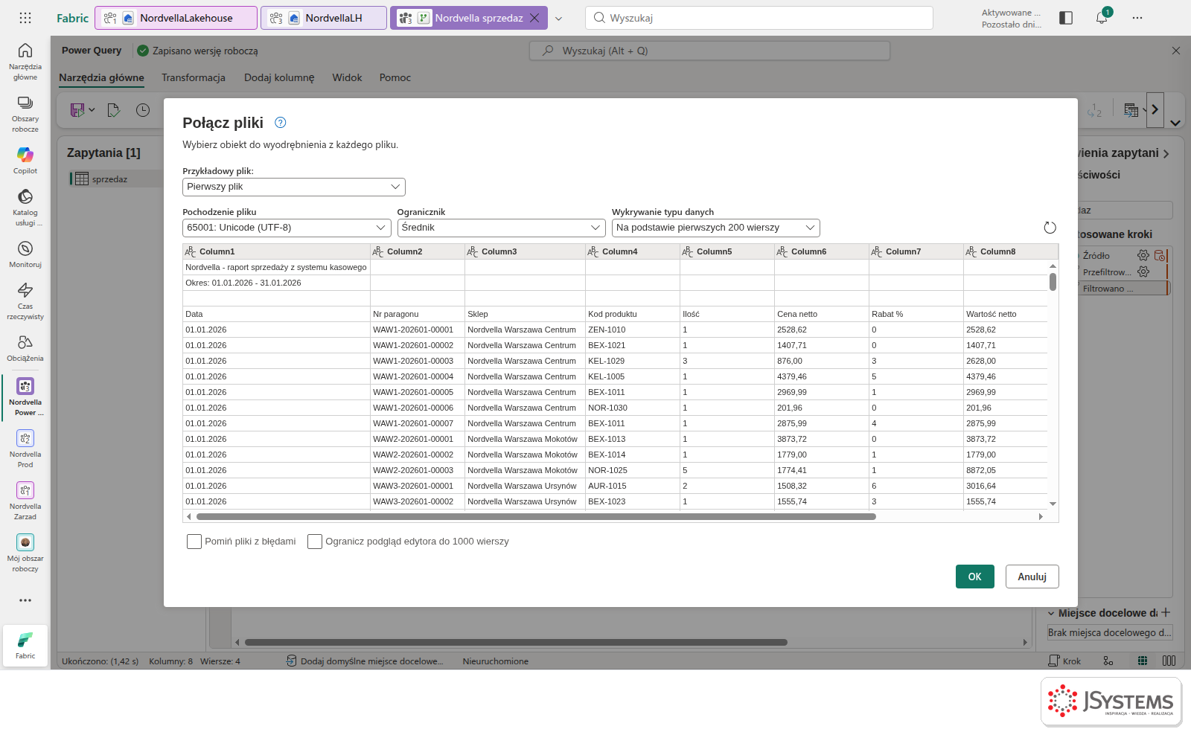The width and height of the screenshot is (1191, 732).
Task: Open Czas rzeczywisty hub
Action: coord(25,301)
